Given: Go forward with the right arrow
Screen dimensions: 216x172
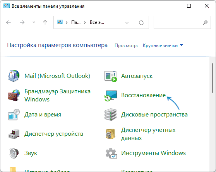Looking at the screenshot, I should 22,22.
